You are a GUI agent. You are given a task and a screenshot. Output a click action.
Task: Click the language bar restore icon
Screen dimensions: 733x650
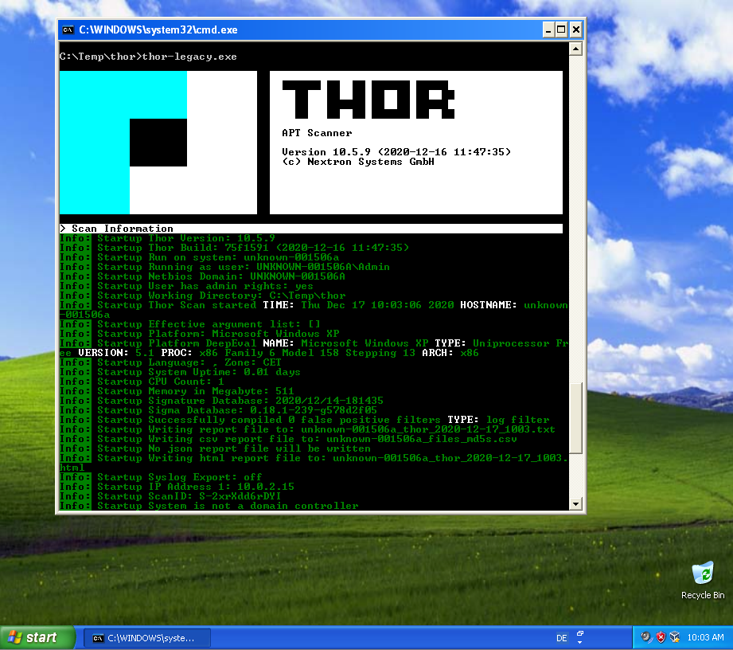[x=579, y=633]
